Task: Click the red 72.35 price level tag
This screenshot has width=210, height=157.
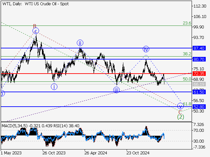Action: (x=199, y=74)
